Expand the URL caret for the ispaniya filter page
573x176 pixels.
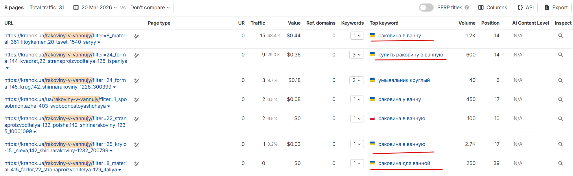tap(7, 68)
